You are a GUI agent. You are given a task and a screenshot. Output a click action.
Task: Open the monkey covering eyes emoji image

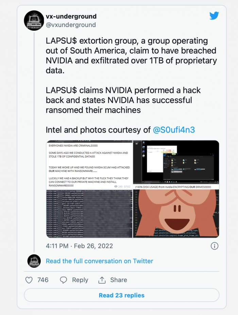tap(176, 214)
